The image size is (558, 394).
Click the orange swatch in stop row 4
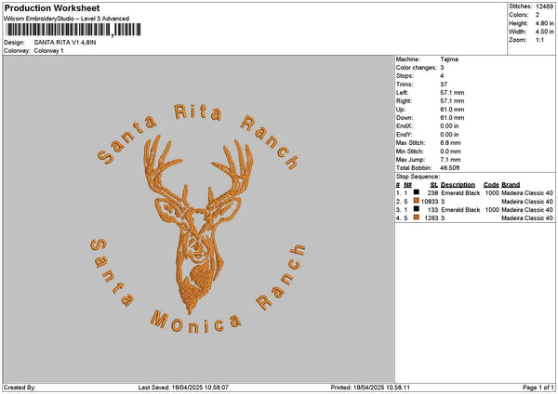click(417, 217)
